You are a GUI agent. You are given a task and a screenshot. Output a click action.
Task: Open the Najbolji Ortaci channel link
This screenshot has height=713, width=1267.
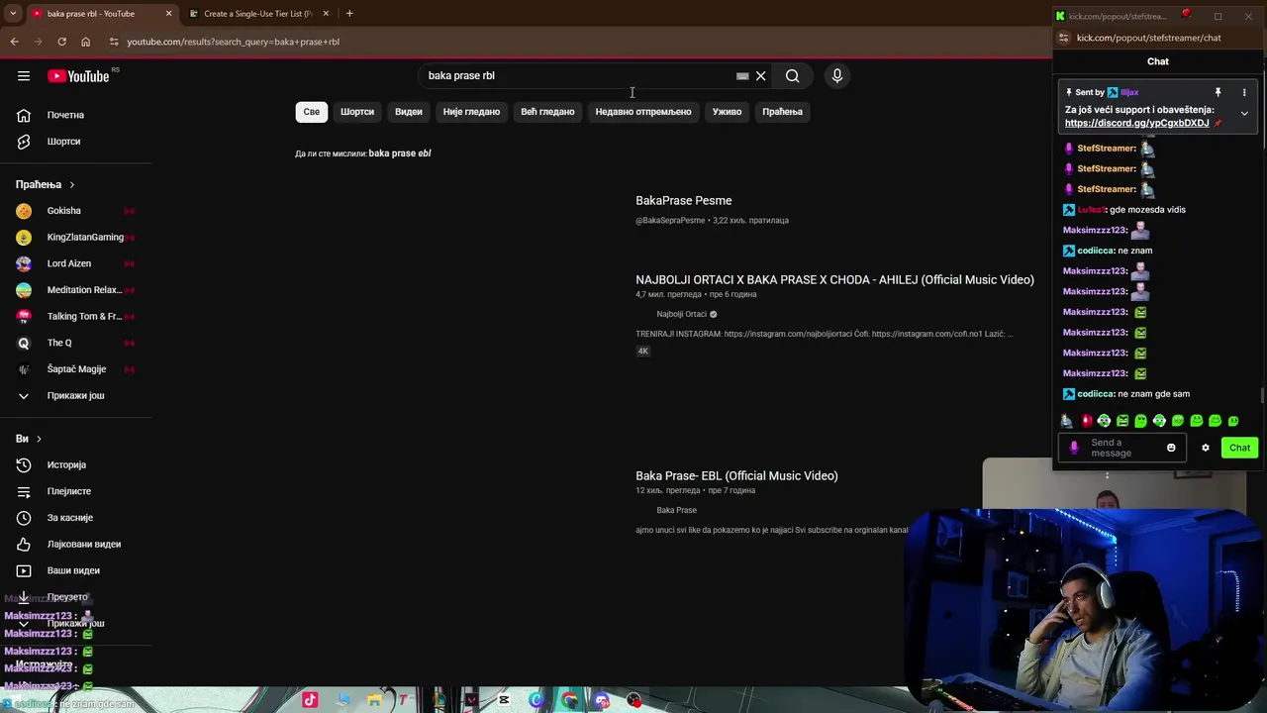(x=682, y=314)
